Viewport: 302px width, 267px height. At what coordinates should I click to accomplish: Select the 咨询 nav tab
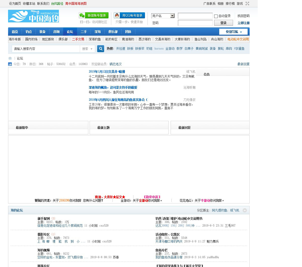pyautogui.click(x=56, y=32)
